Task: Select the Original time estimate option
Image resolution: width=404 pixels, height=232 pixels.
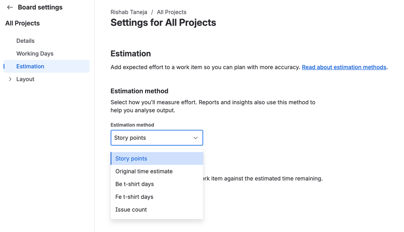Action: tap(144, 171)
